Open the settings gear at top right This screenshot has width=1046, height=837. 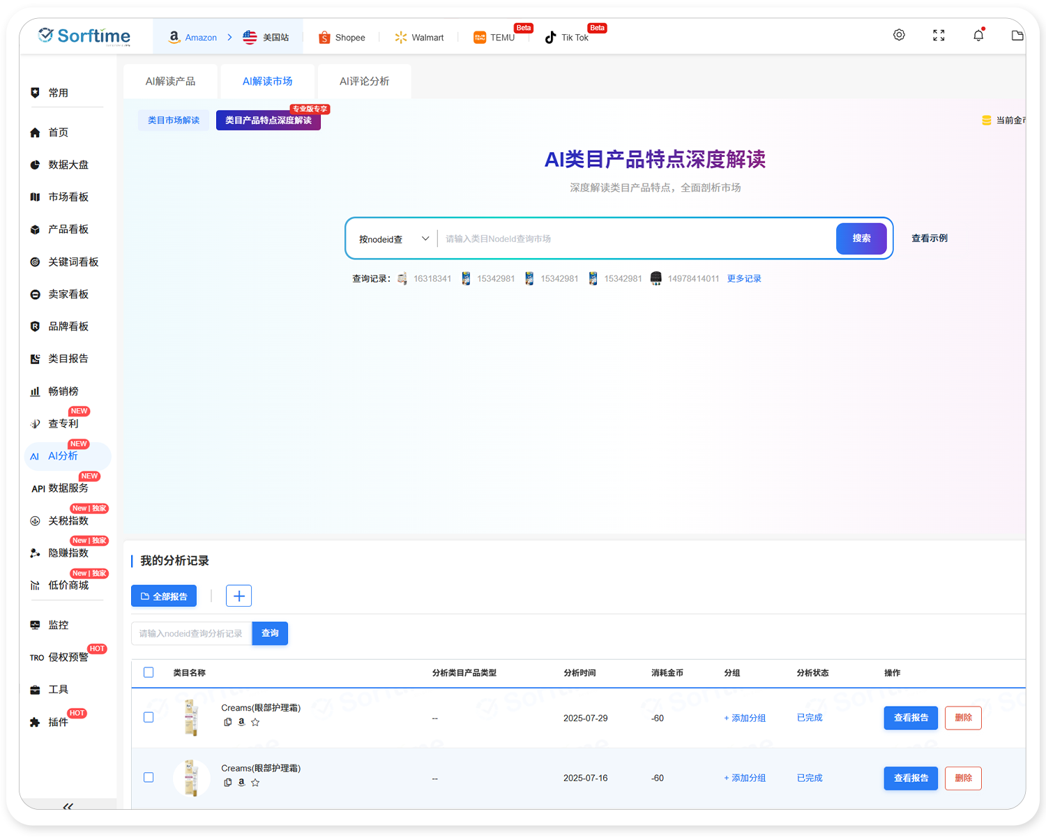[899, 34]
